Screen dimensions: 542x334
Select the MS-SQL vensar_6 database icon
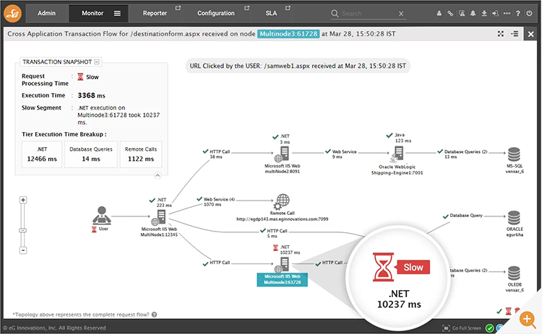click(x=514, y=154)
